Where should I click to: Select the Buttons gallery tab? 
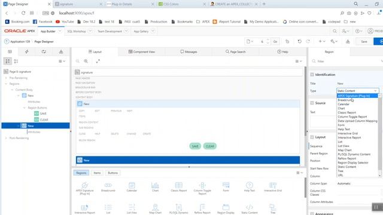point(113,173)
